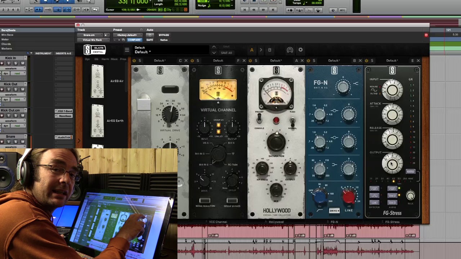Remove the Virtual Channel module with its X

[244, 60]
